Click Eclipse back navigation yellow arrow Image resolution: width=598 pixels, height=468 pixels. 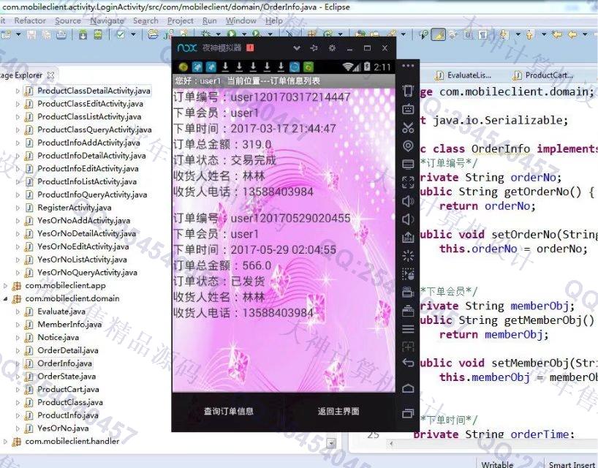(571, 34)
